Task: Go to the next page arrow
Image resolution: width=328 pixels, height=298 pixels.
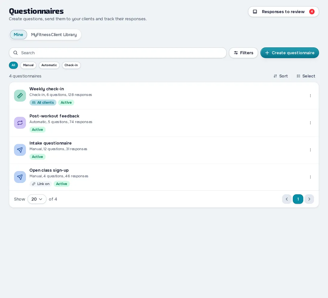Action: click(x=309, y=199)
